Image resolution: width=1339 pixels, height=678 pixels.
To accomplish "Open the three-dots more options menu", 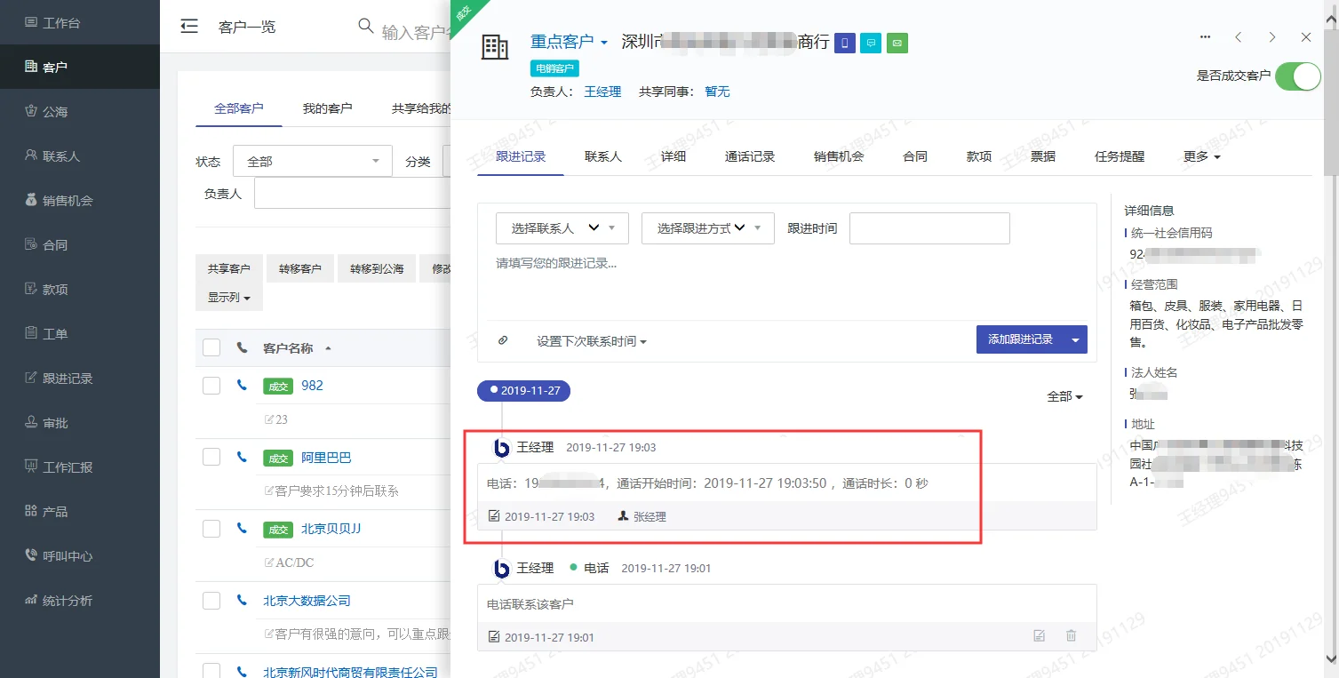I will [1205, 37].
